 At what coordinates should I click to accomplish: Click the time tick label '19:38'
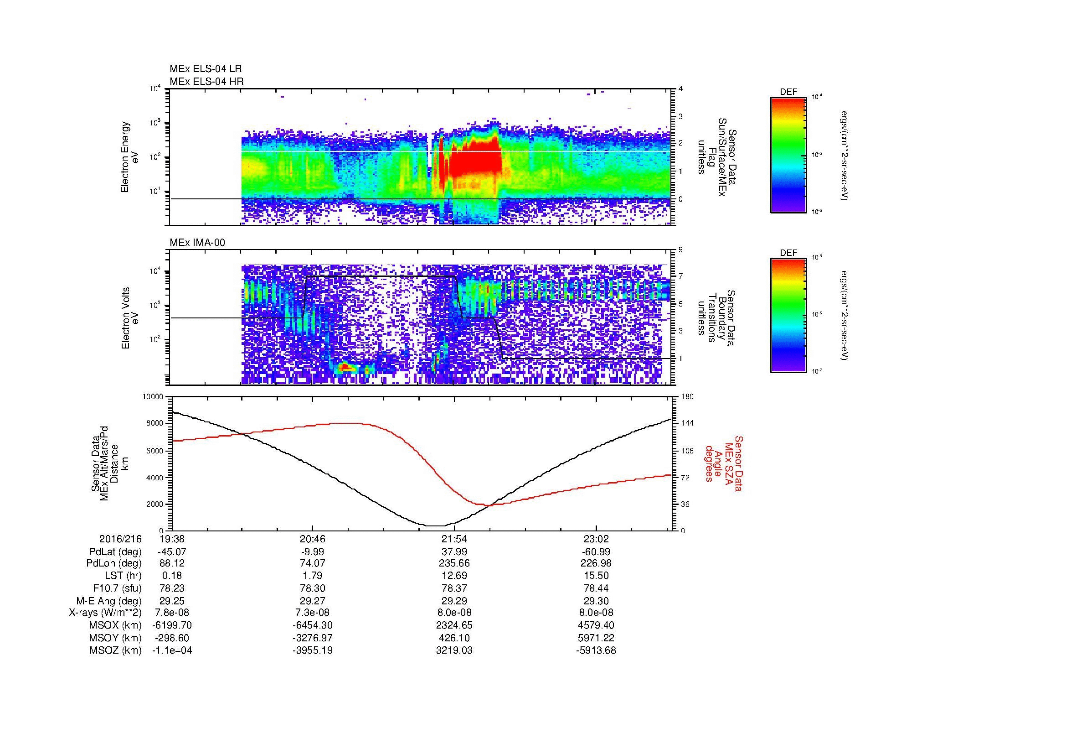pyautogui.click(x=172, y=539)
